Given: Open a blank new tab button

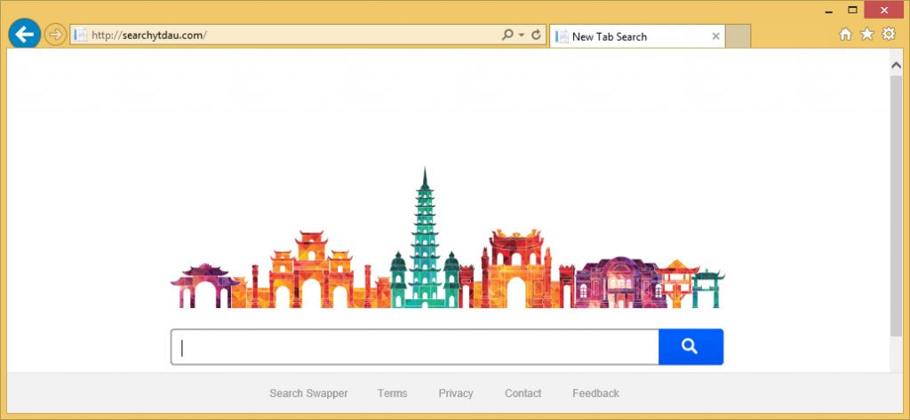Looking at the screenshot, I should tap(738, 36).
